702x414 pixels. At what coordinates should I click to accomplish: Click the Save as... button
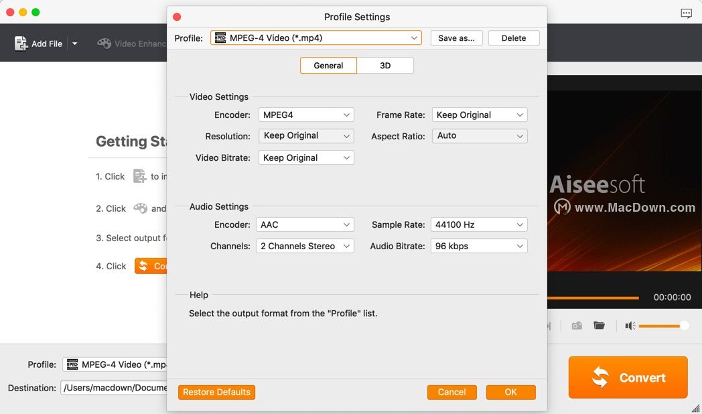coord(456,38)
